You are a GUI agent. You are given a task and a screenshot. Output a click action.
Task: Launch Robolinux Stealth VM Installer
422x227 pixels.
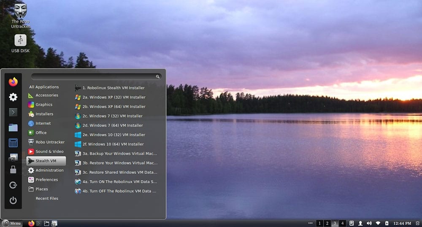[113, 88]
